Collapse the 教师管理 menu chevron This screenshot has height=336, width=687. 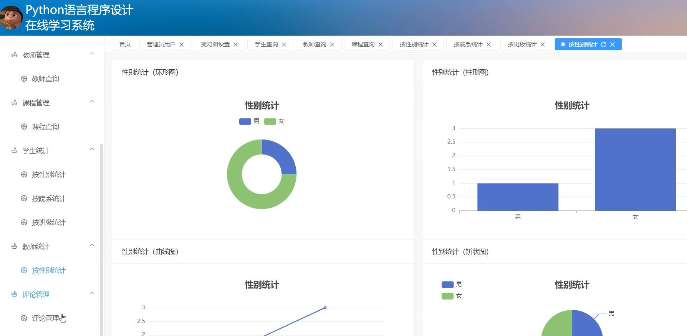tap(92, 54)
